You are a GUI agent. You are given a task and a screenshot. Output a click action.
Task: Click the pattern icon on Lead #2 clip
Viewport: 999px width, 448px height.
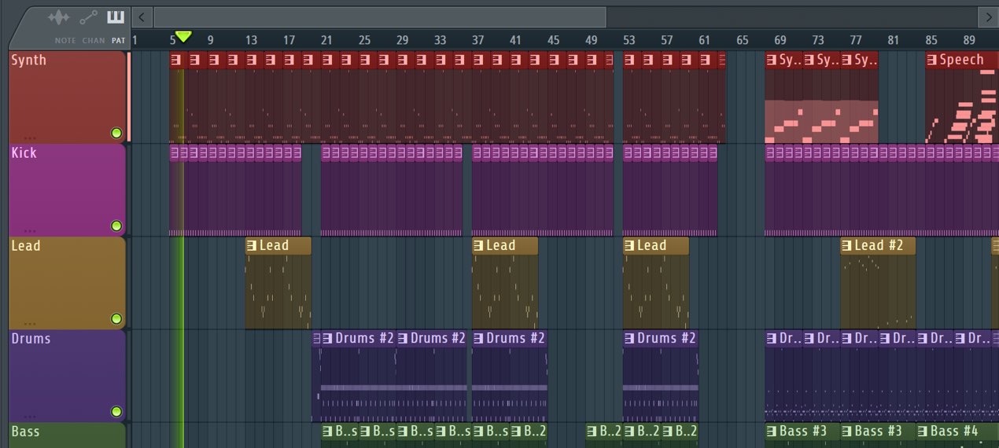point(846,246)
